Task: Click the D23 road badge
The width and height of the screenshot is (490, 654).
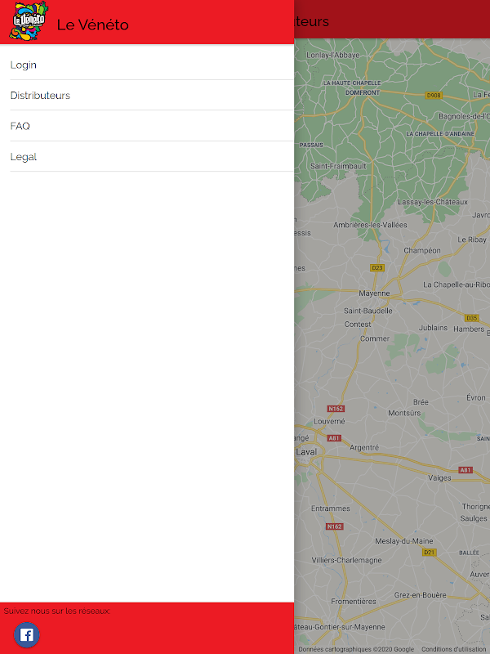Action: coord(377,268)
